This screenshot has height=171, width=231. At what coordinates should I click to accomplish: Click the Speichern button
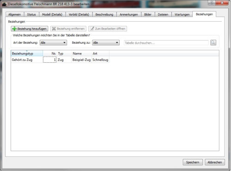tap(193, 162)
